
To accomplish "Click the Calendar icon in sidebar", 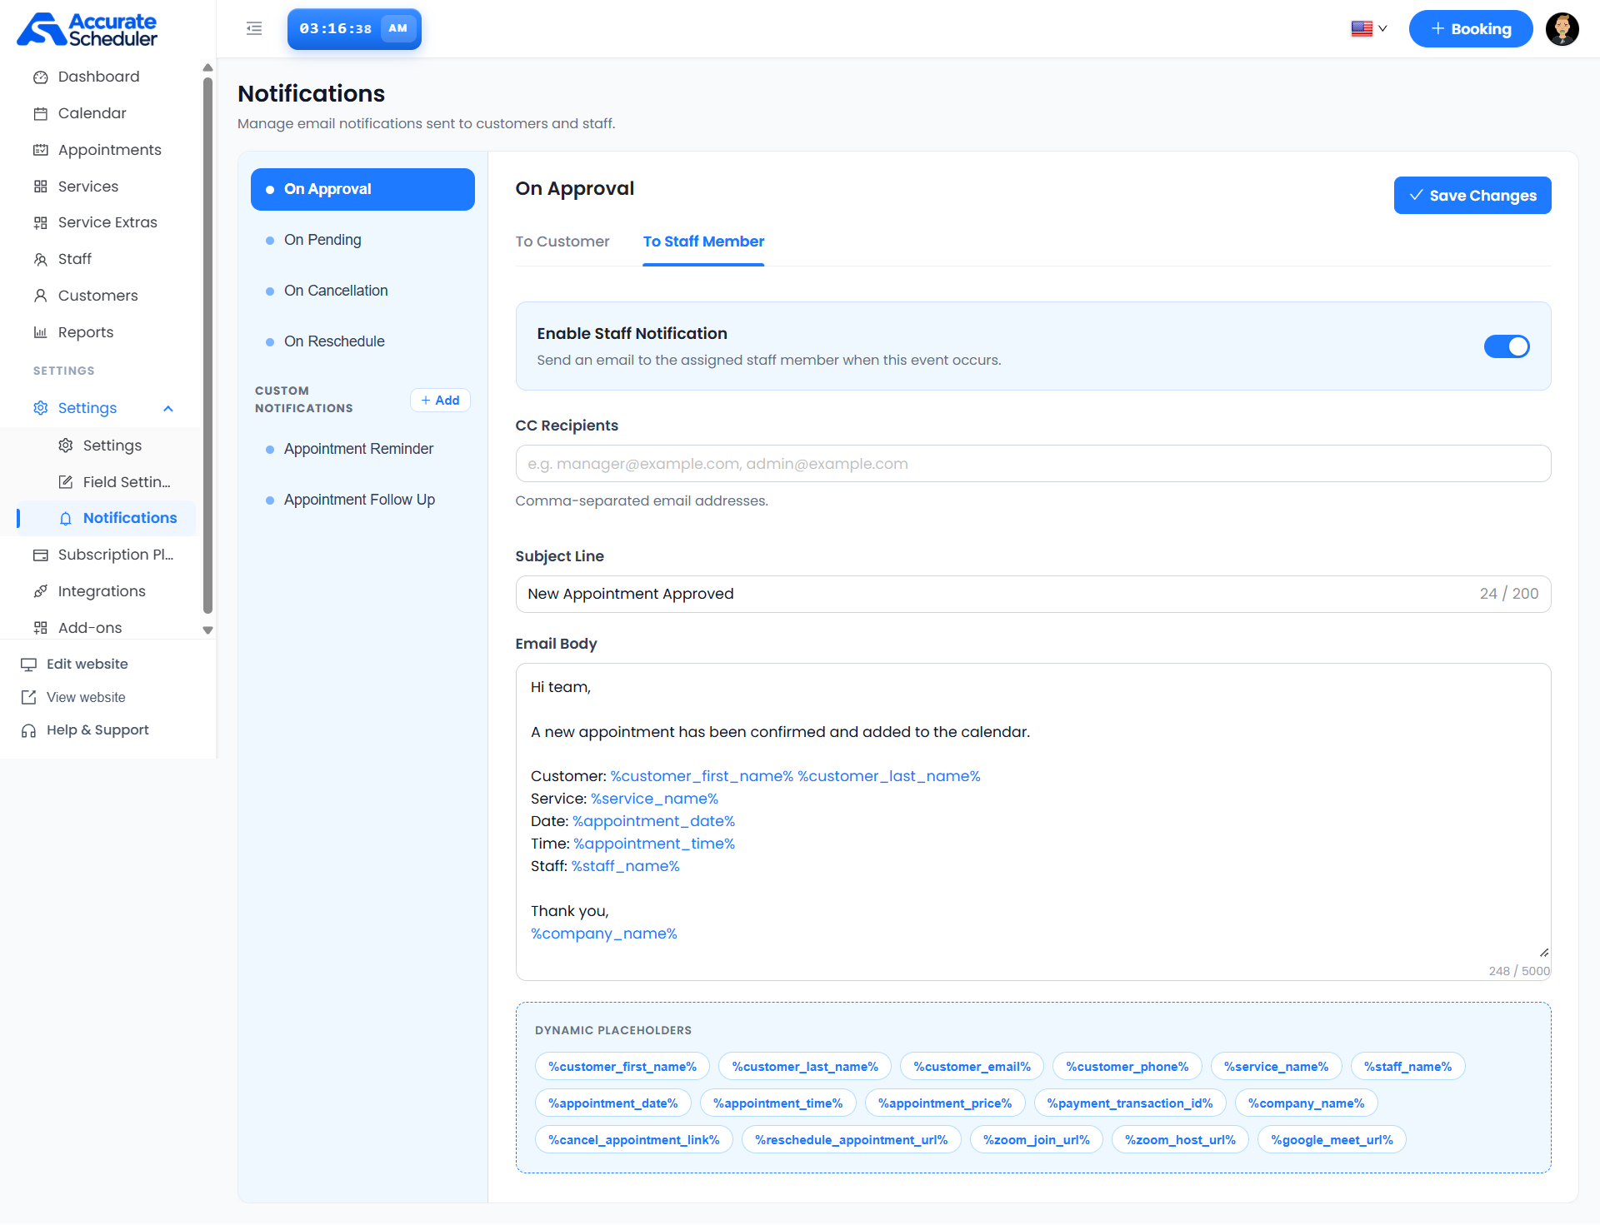I will (40, 114).
